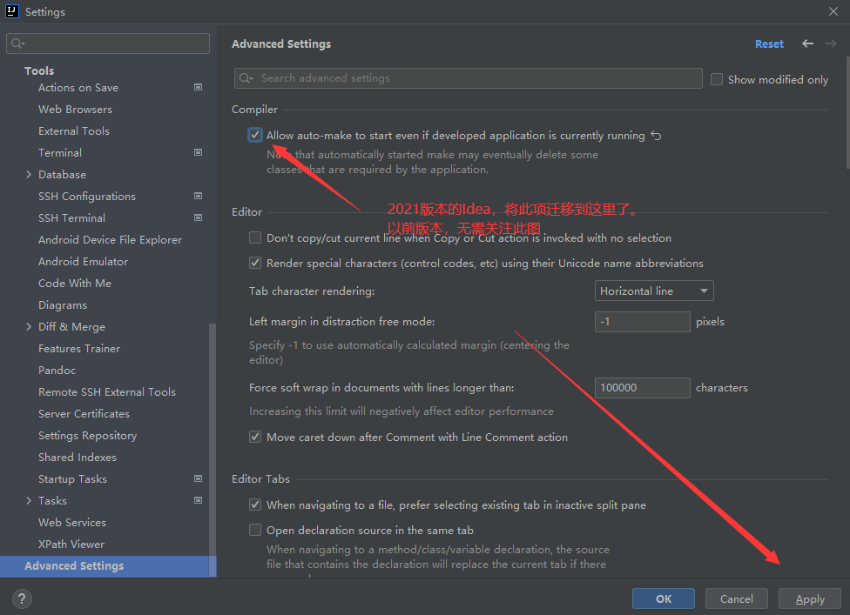Open Web Services settings
Viewport: 850px width, 615px height.
click(x=72, y=523)
